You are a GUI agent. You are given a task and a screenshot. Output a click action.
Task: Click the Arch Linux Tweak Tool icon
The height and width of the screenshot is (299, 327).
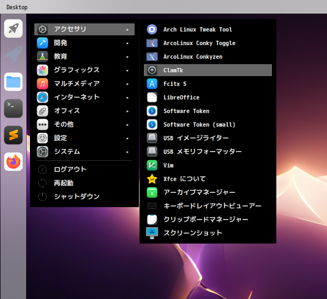point(152,29)
